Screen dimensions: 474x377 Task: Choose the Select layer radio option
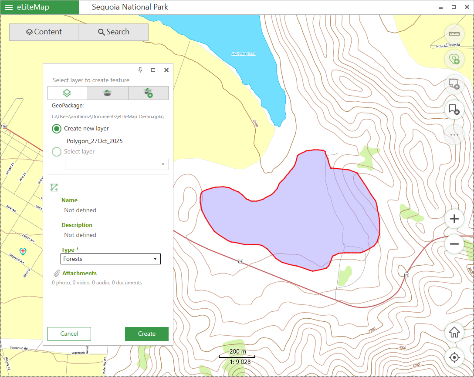coord(57,152)
